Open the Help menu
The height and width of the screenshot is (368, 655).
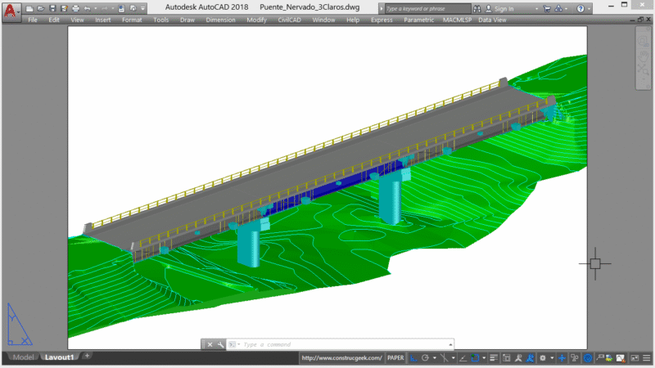point(353,20)
